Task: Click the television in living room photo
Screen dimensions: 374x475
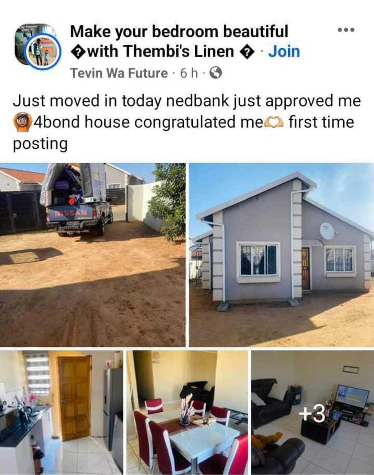Action: (x=352, y=397)
